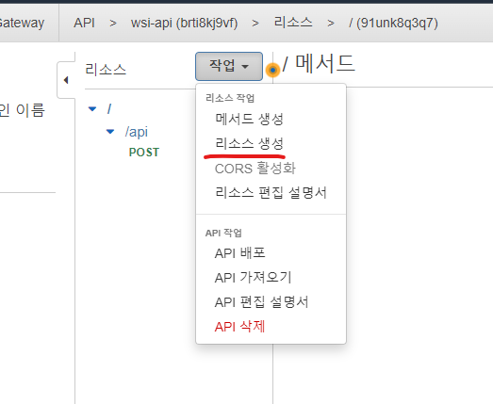
Task: Click the API 작업 section header
Action: pos(223,234)
